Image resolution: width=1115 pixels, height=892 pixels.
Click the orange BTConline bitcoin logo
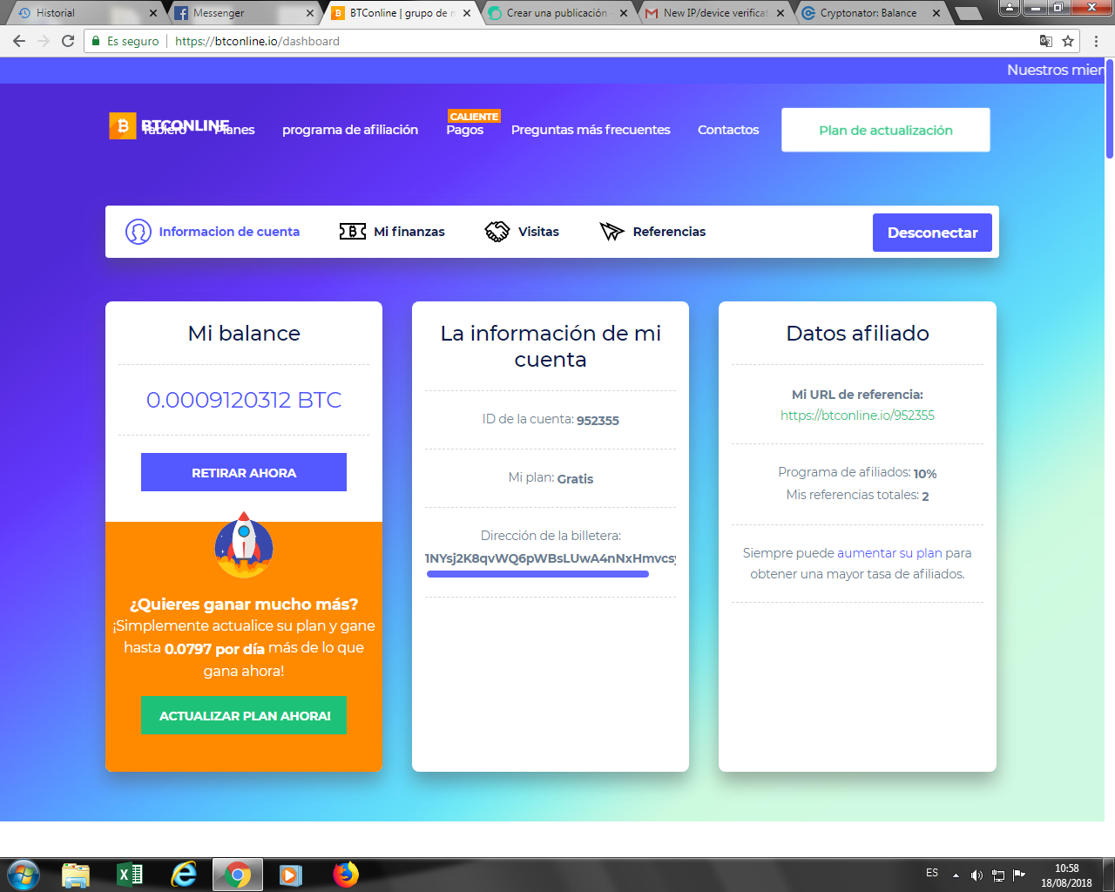(x=123, y=126)
